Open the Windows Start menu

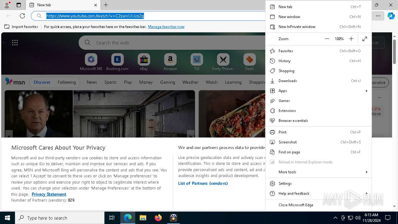click(x=7, y=218)
